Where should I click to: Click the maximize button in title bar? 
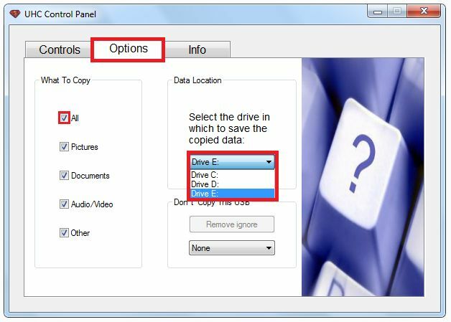click(397, 11)
